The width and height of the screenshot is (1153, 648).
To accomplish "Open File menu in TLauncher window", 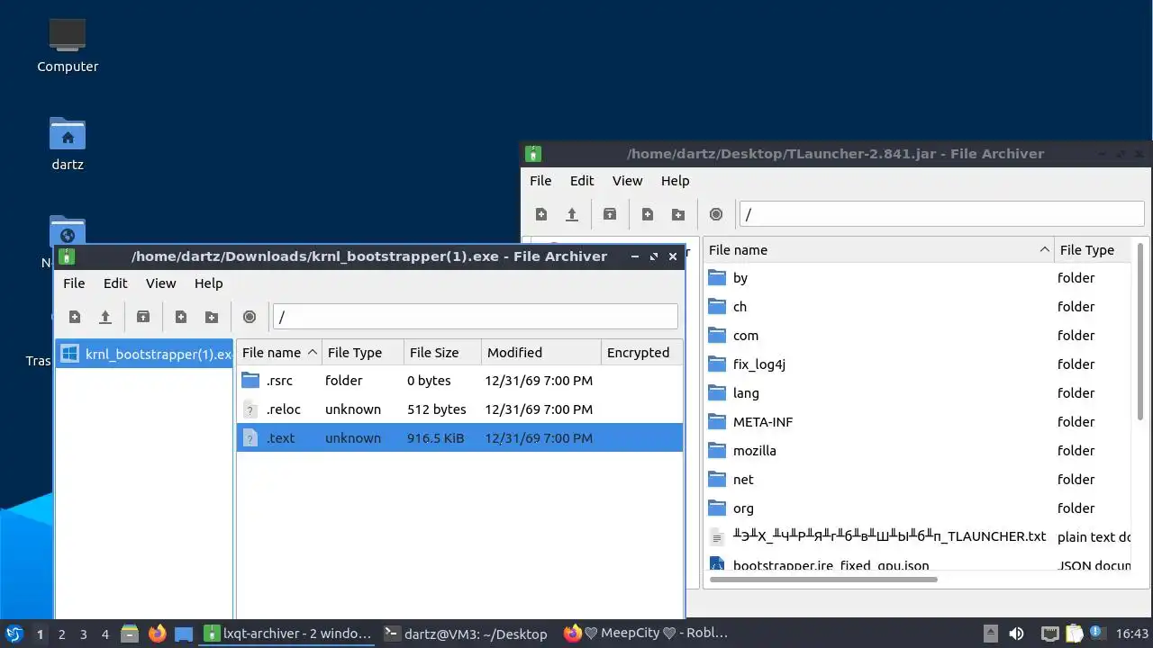I will pos(540,180).
